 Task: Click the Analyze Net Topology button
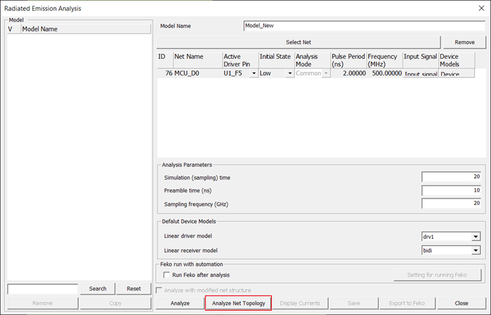pyautogui.click(x=238, y=303)
